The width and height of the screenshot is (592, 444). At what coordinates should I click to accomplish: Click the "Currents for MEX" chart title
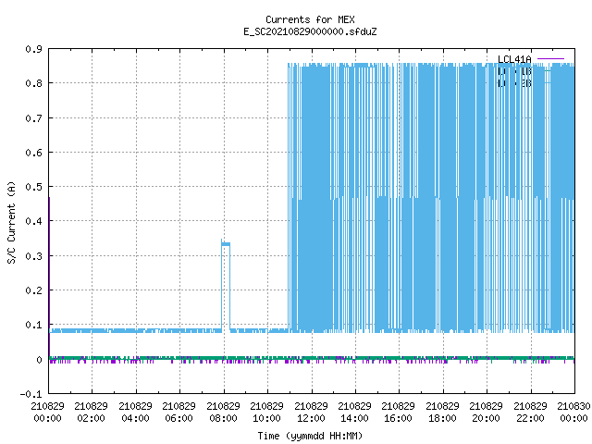pos(310,19)
